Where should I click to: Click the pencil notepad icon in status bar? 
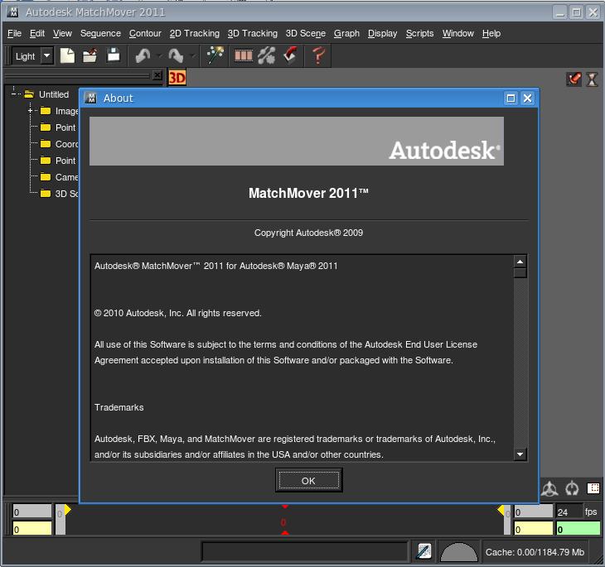424,551
